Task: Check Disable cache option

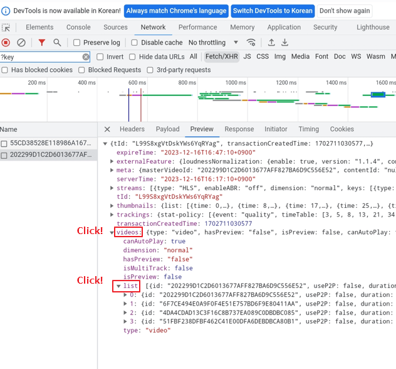Action: click(134, 43)
